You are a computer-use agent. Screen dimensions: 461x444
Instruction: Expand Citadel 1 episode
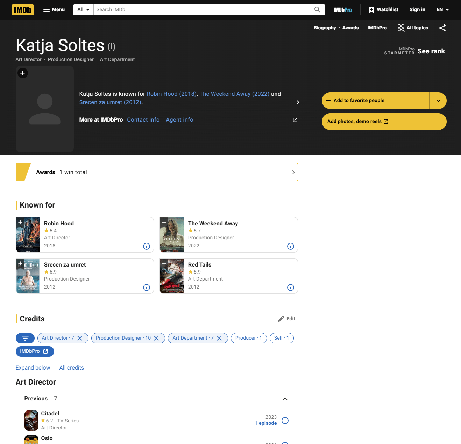[x=266, y=423]
